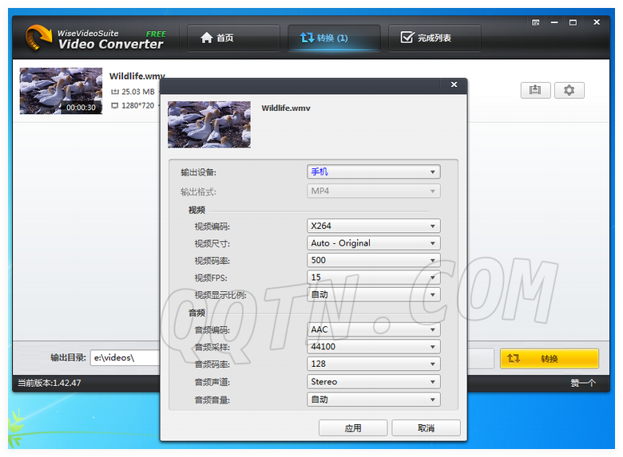The height and width of the screenshot is (457, 623).
Task: Expand the 输出设备 dropdown showing 手机
Action: pos(373,171)
